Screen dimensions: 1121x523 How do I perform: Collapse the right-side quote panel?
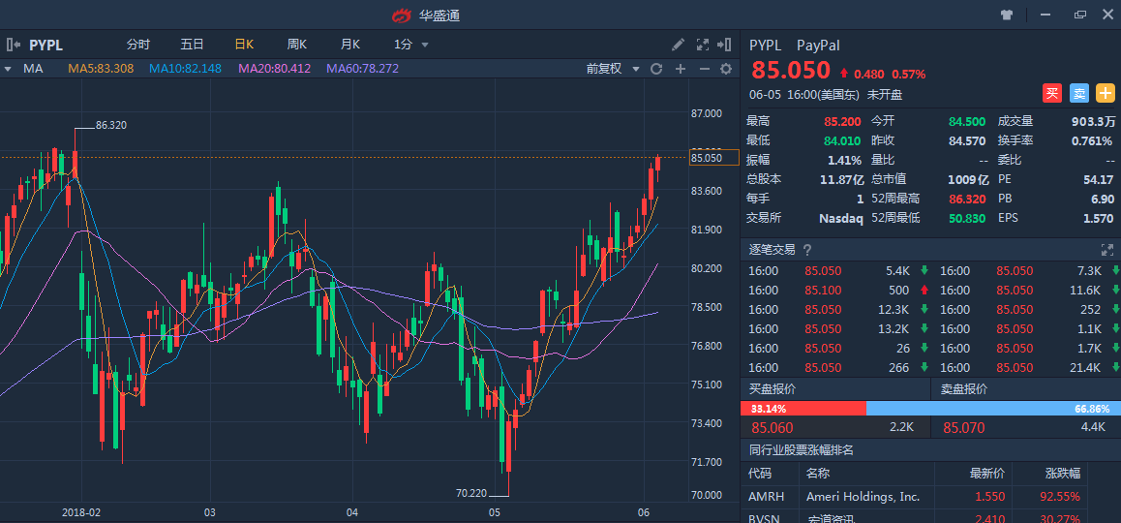725,45
